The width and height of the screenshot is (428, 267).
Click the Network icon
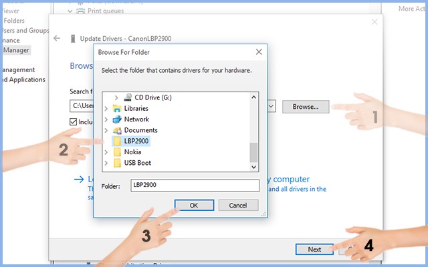click(117, 119)
